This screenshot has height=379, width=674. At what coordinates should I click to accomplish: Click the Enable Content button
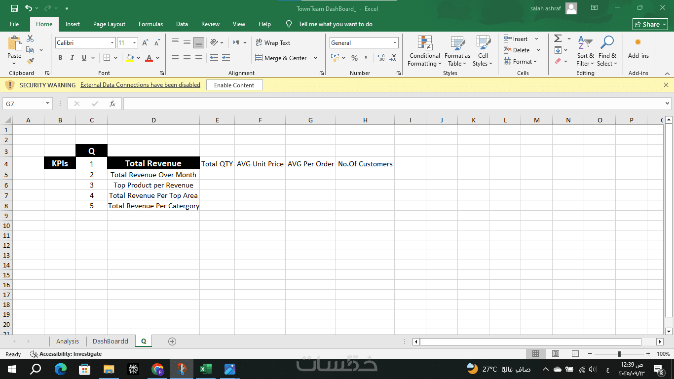click(x=234, y=85)
